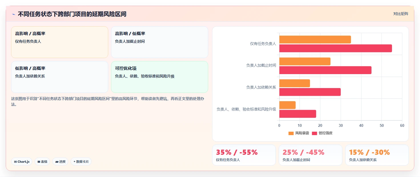Click 负责人加截止时间 text in the 高影响 / 低概率 card

[130, 41]
